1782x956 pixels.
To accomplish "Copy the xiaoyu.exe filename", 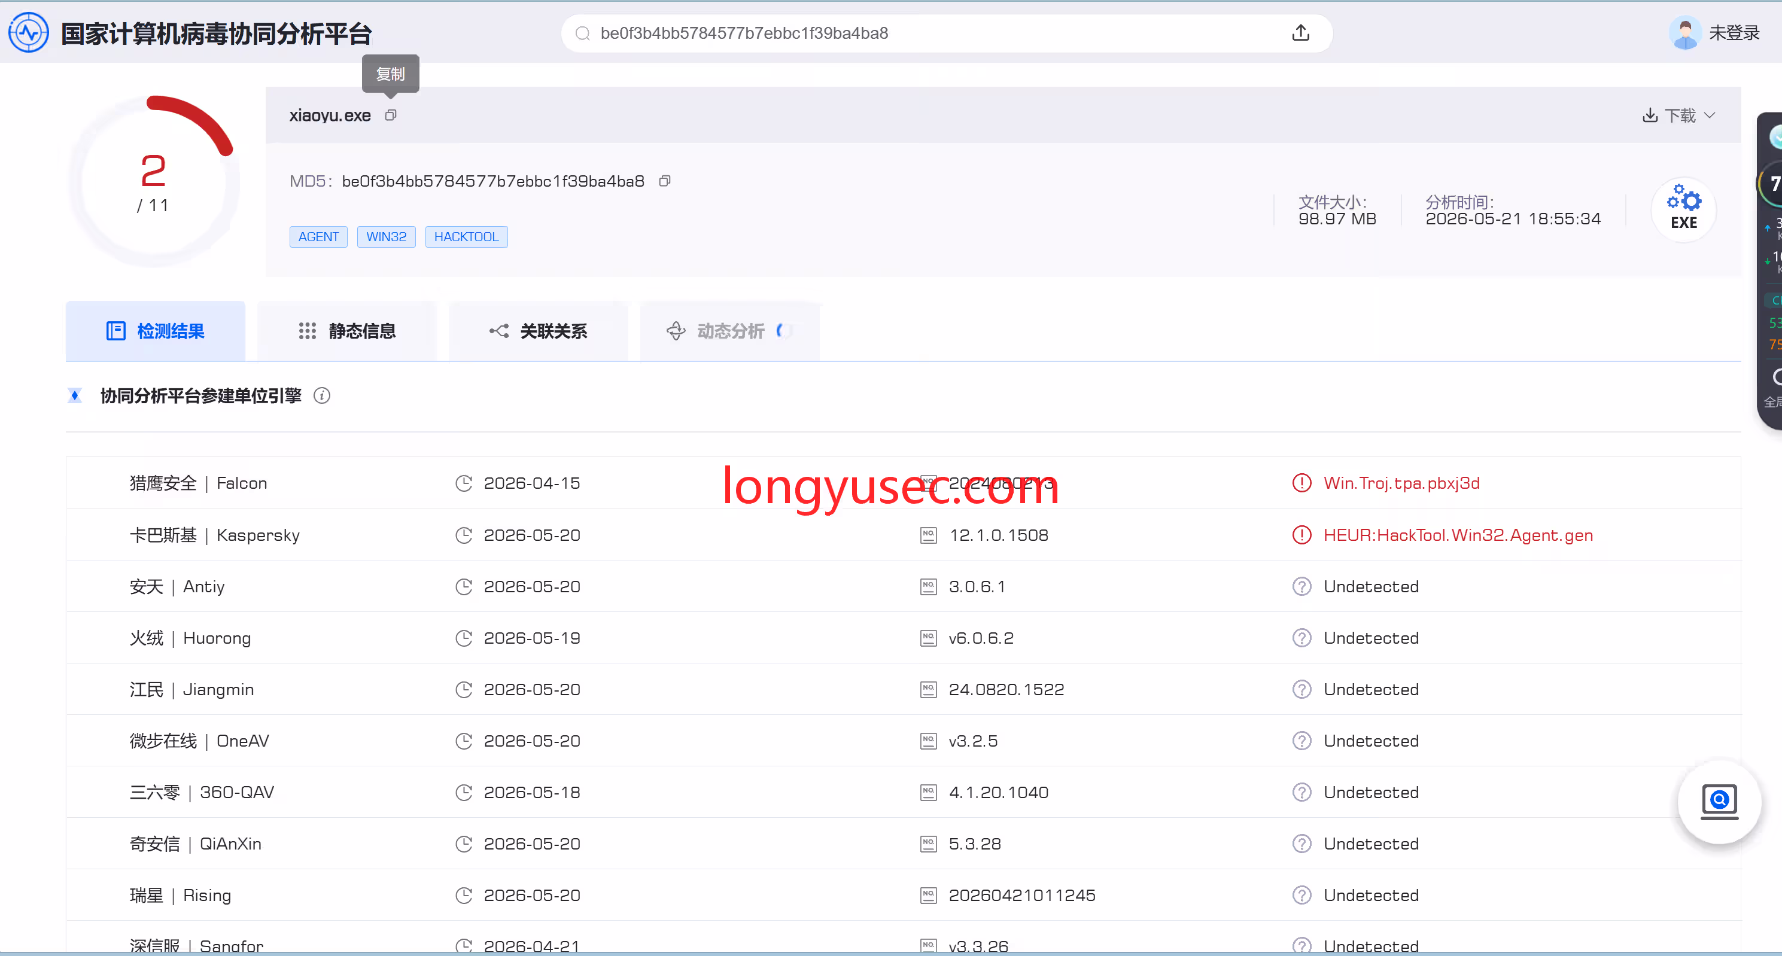I will coord(391,115).
